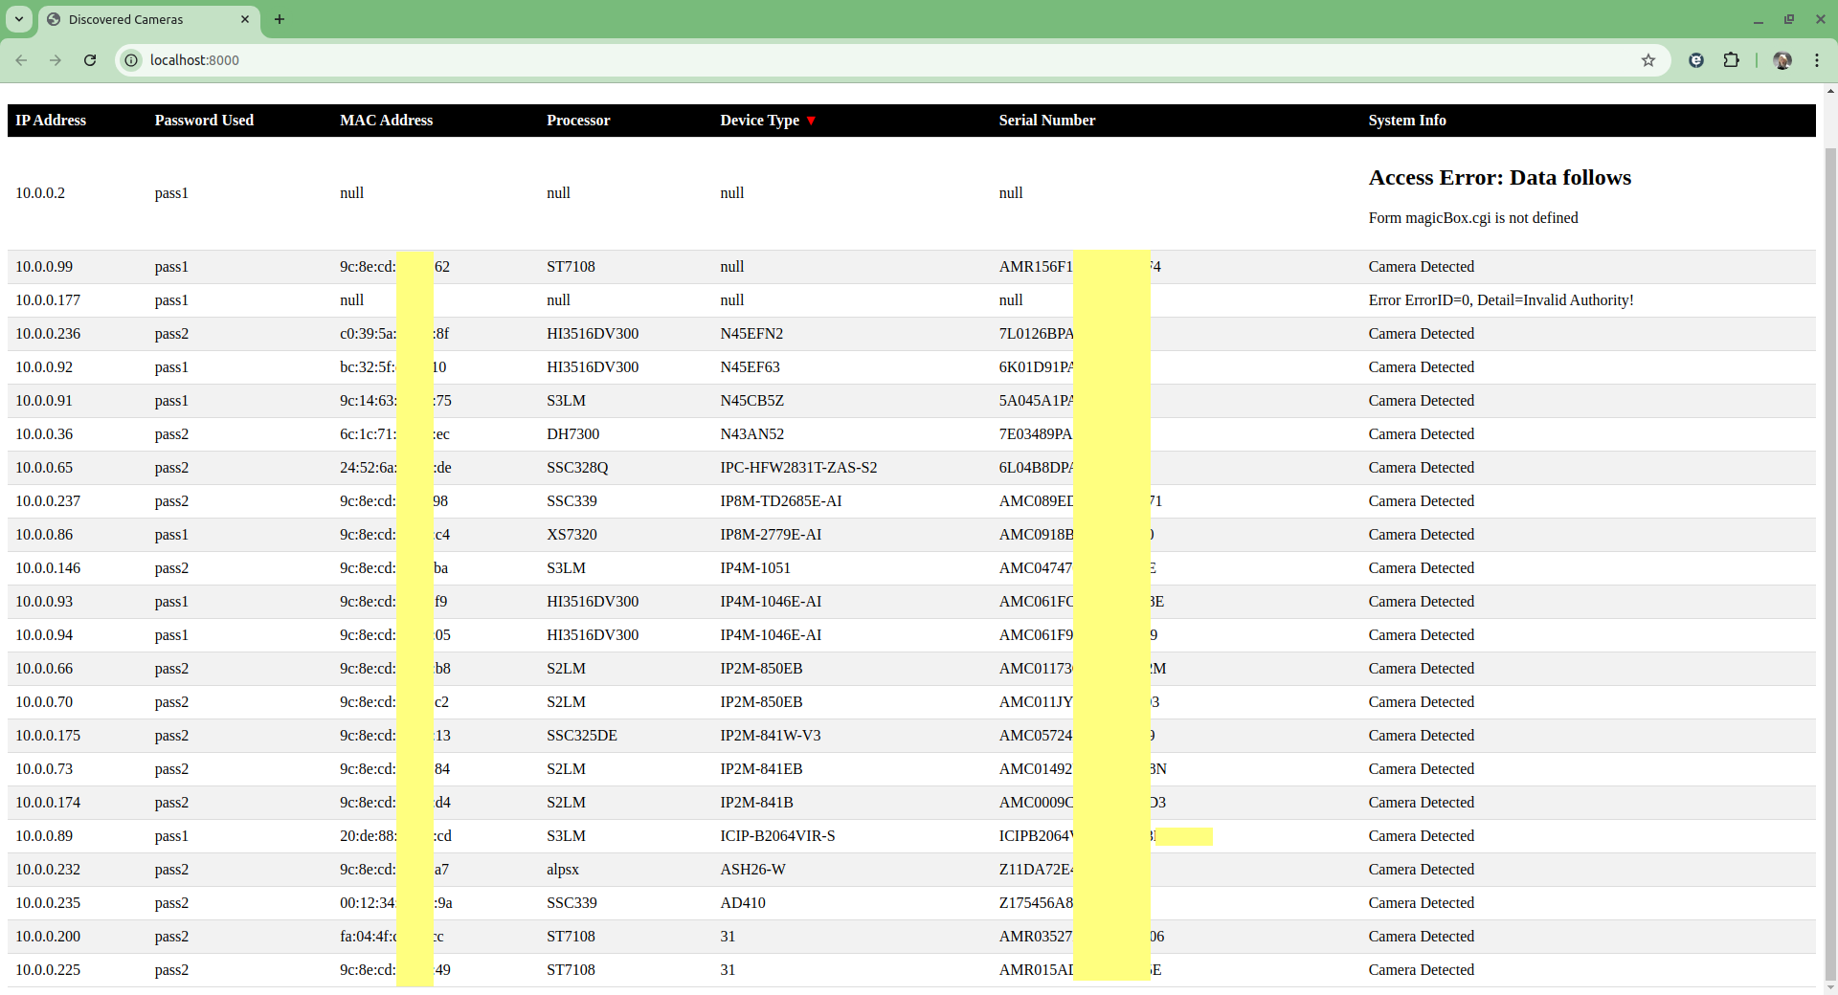Click the vertical page scrollbar
This screenshot has height=995, width=1838.
coord(1830,564)
